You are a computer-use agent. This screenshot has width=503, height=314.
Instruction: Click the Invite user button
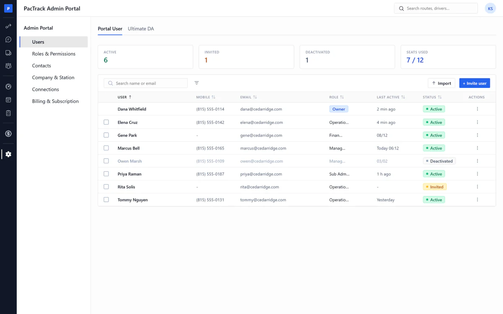474,83
